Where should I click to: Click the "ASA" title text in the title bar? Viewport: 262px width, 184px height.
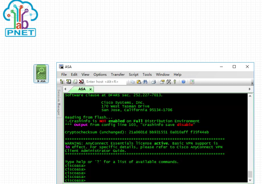68,67
